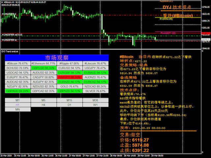Switch chart analysis to H4

pos(44,105)
